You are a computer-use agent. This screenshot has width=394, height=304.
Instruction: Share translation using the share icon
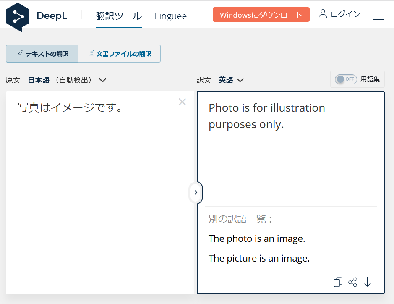353,283
